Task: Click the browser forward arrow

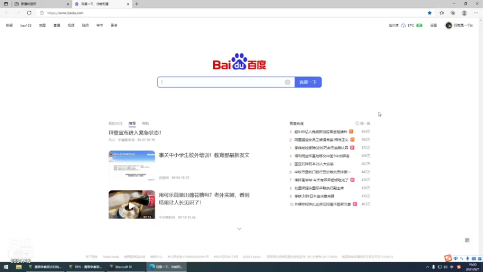Action: tap(18, 13)
